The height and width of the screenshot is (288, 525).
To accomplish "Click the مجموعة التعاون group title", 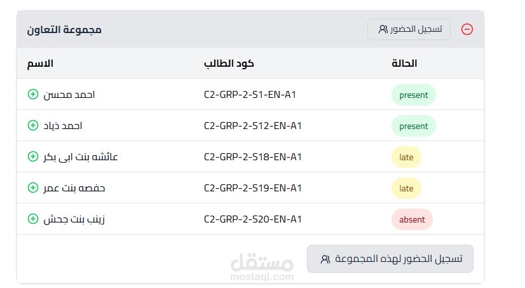I will click(64, 29).
